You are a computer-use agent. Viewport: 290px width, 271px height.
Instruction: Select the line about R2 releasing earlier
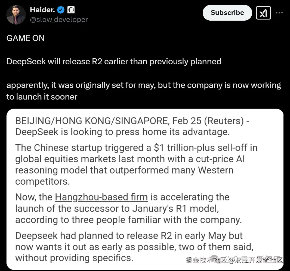(x=114, y=62)
